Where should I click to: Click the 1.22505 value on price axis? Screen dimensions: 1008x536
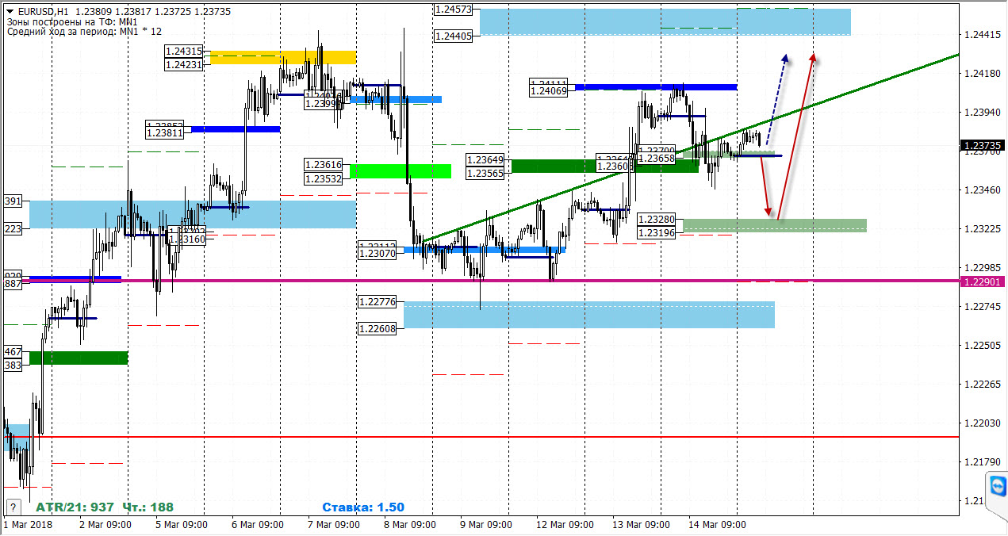pyautogui.click(x=983, y=346)
